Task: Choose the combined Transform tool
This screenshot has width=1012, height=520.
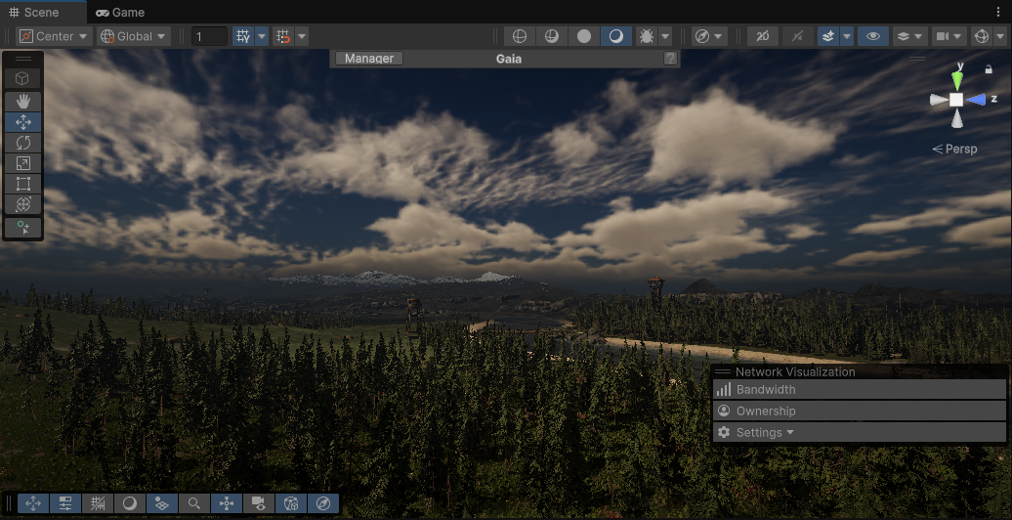Action: 23,204
